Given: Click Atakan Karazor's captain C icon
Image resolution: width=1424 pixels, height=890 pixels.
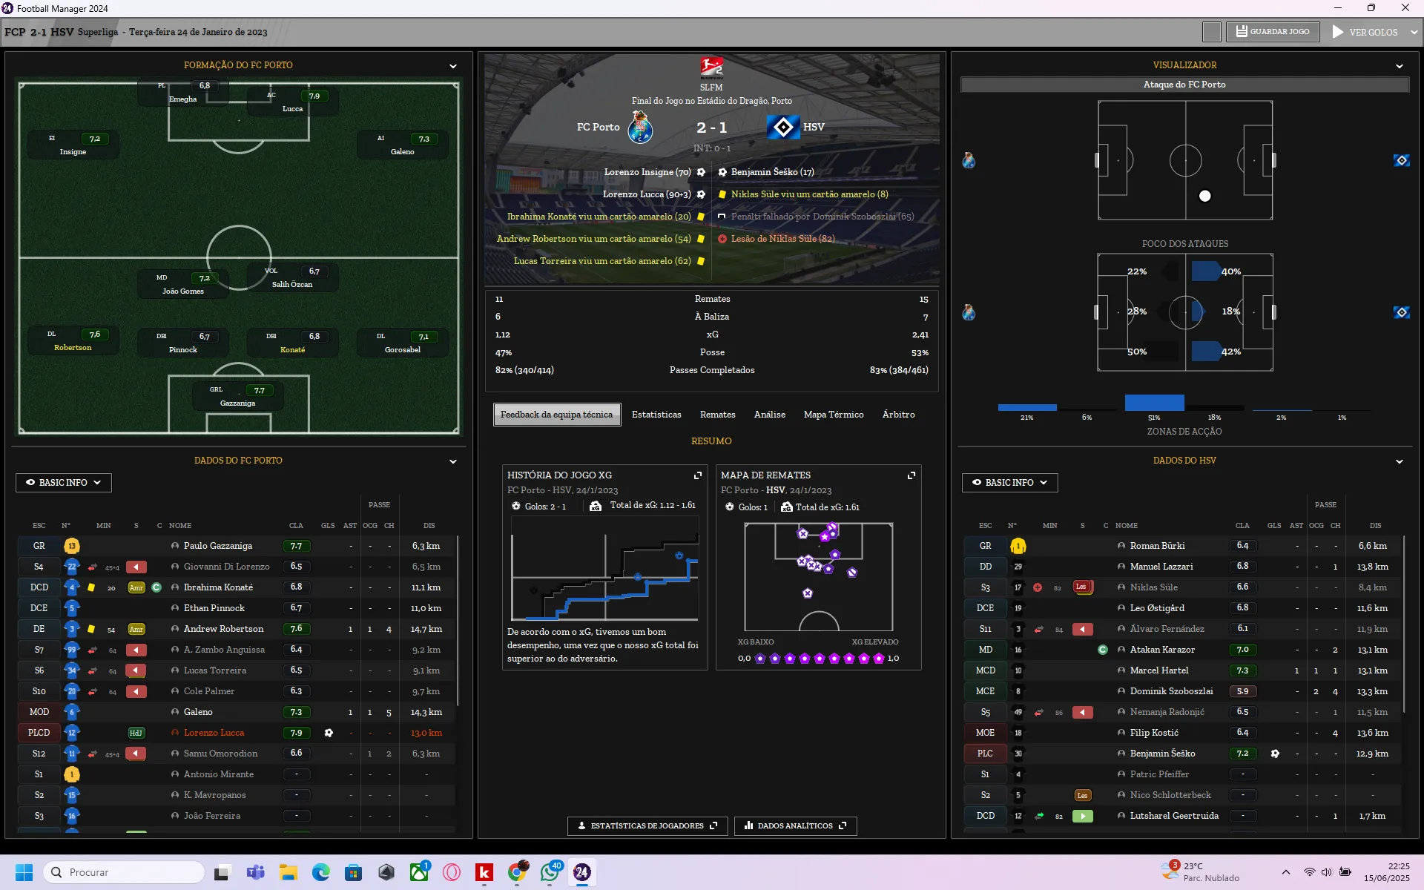Looking at the screenshot, I should click(x=1103, y=650).
